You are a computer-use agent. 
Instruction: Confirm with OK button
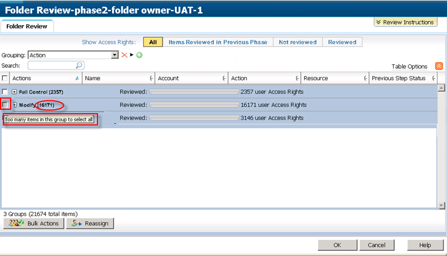tap(337, 245)
